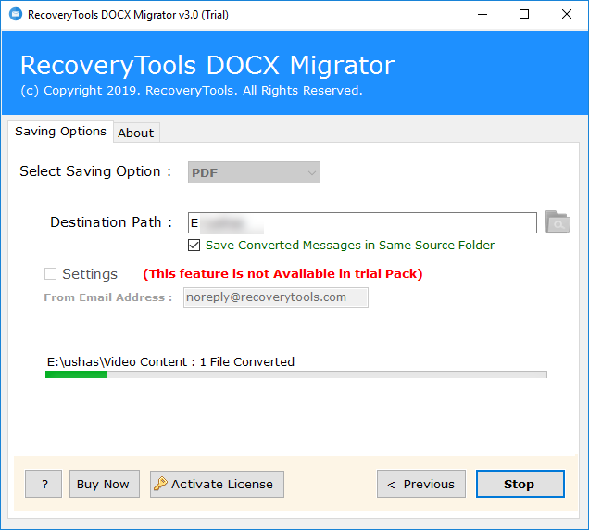The height and width of the screenshot is (530, 589).
Task: Minimize the DOCX Migrator window
Action: coord(482,15)
